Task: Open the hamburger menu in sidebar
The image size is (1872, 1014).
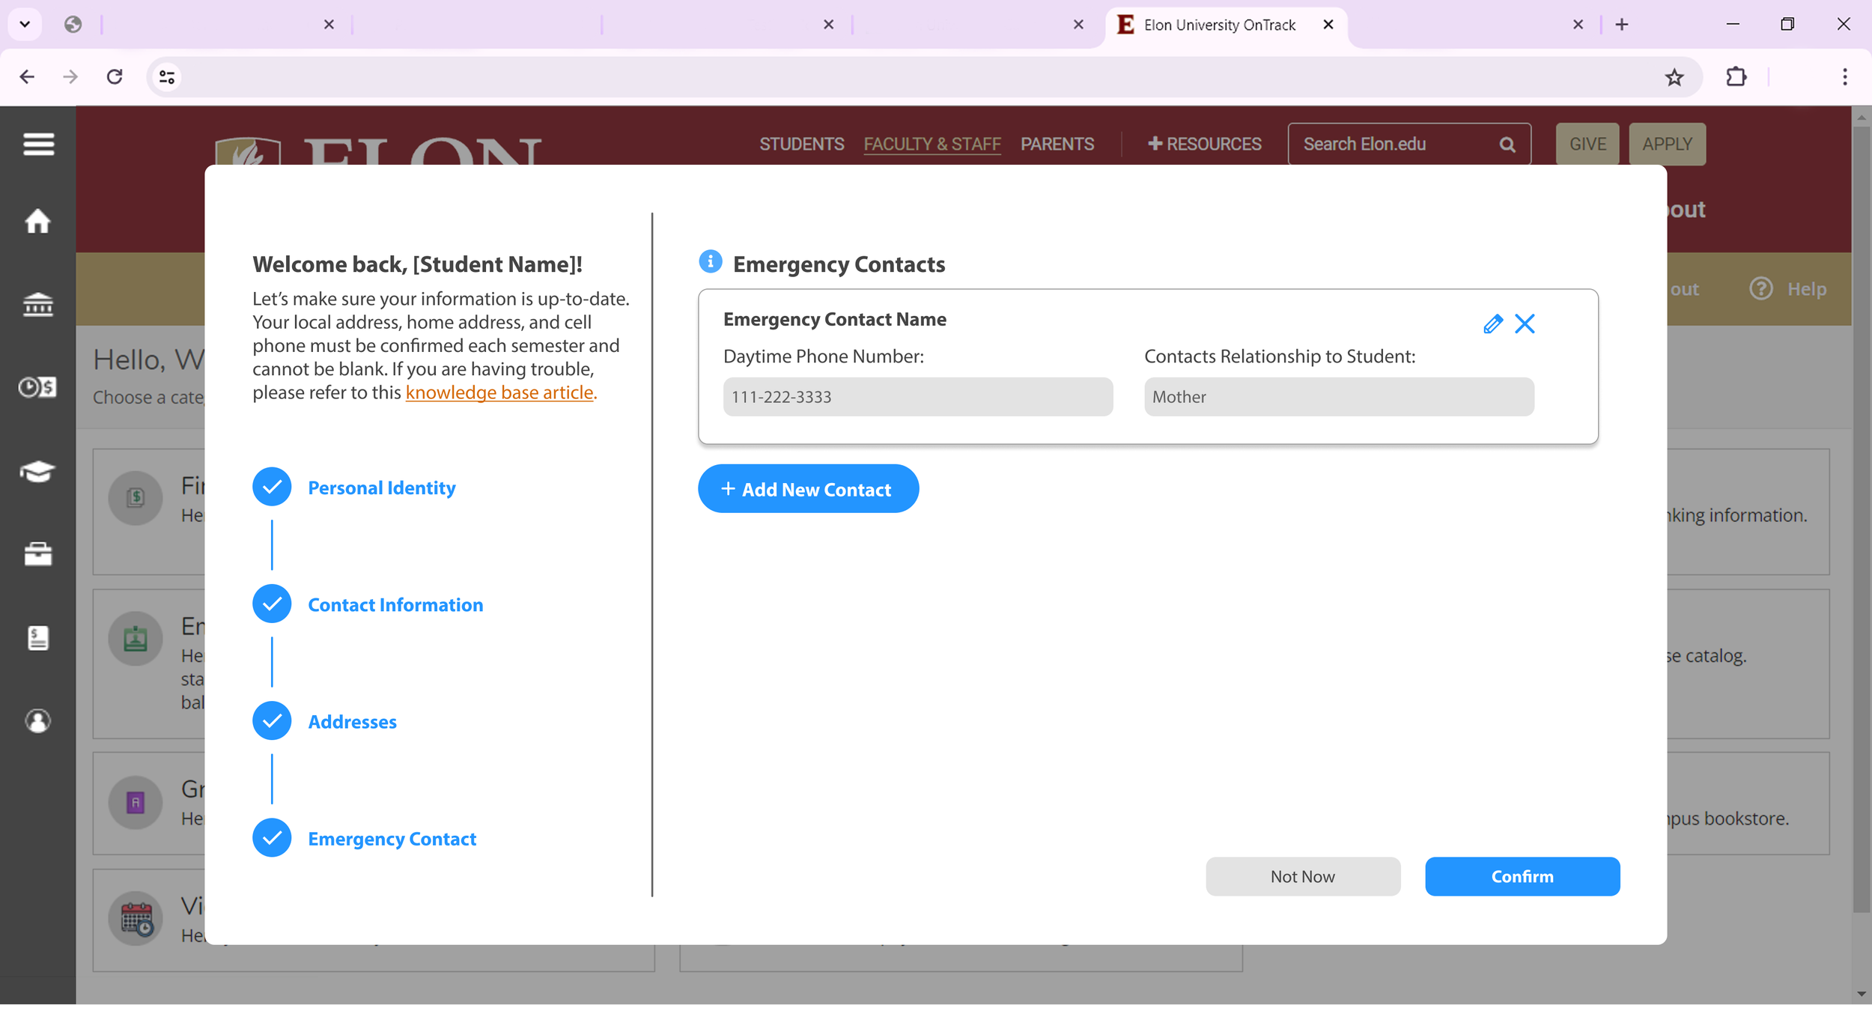Action: click(x=38, y=144)
